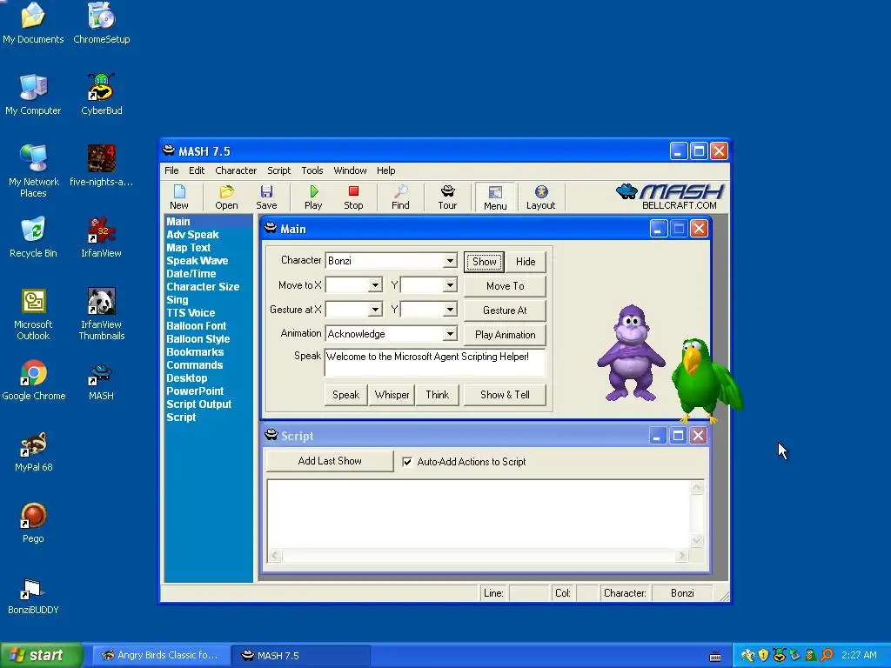
Task: Click the Hide button
Action: (x=526, y=262)
